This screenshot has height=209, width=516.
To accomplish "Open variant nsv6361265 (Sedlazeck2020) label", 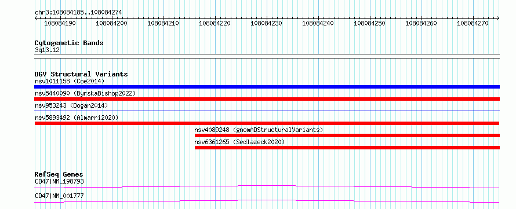I will point(239,142).
